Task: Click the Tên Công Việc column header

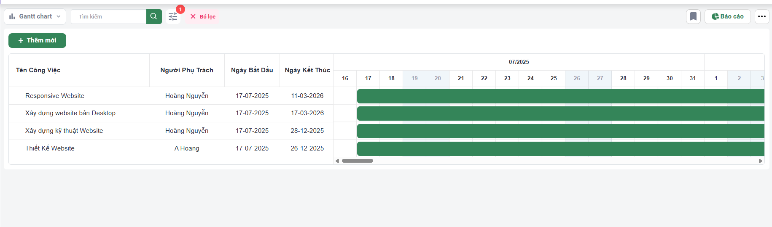Action: tap(38, 70)
